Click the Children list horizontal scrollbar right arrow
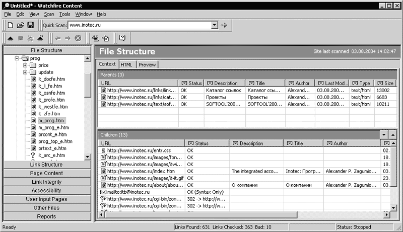 click(x=386, y=214)
